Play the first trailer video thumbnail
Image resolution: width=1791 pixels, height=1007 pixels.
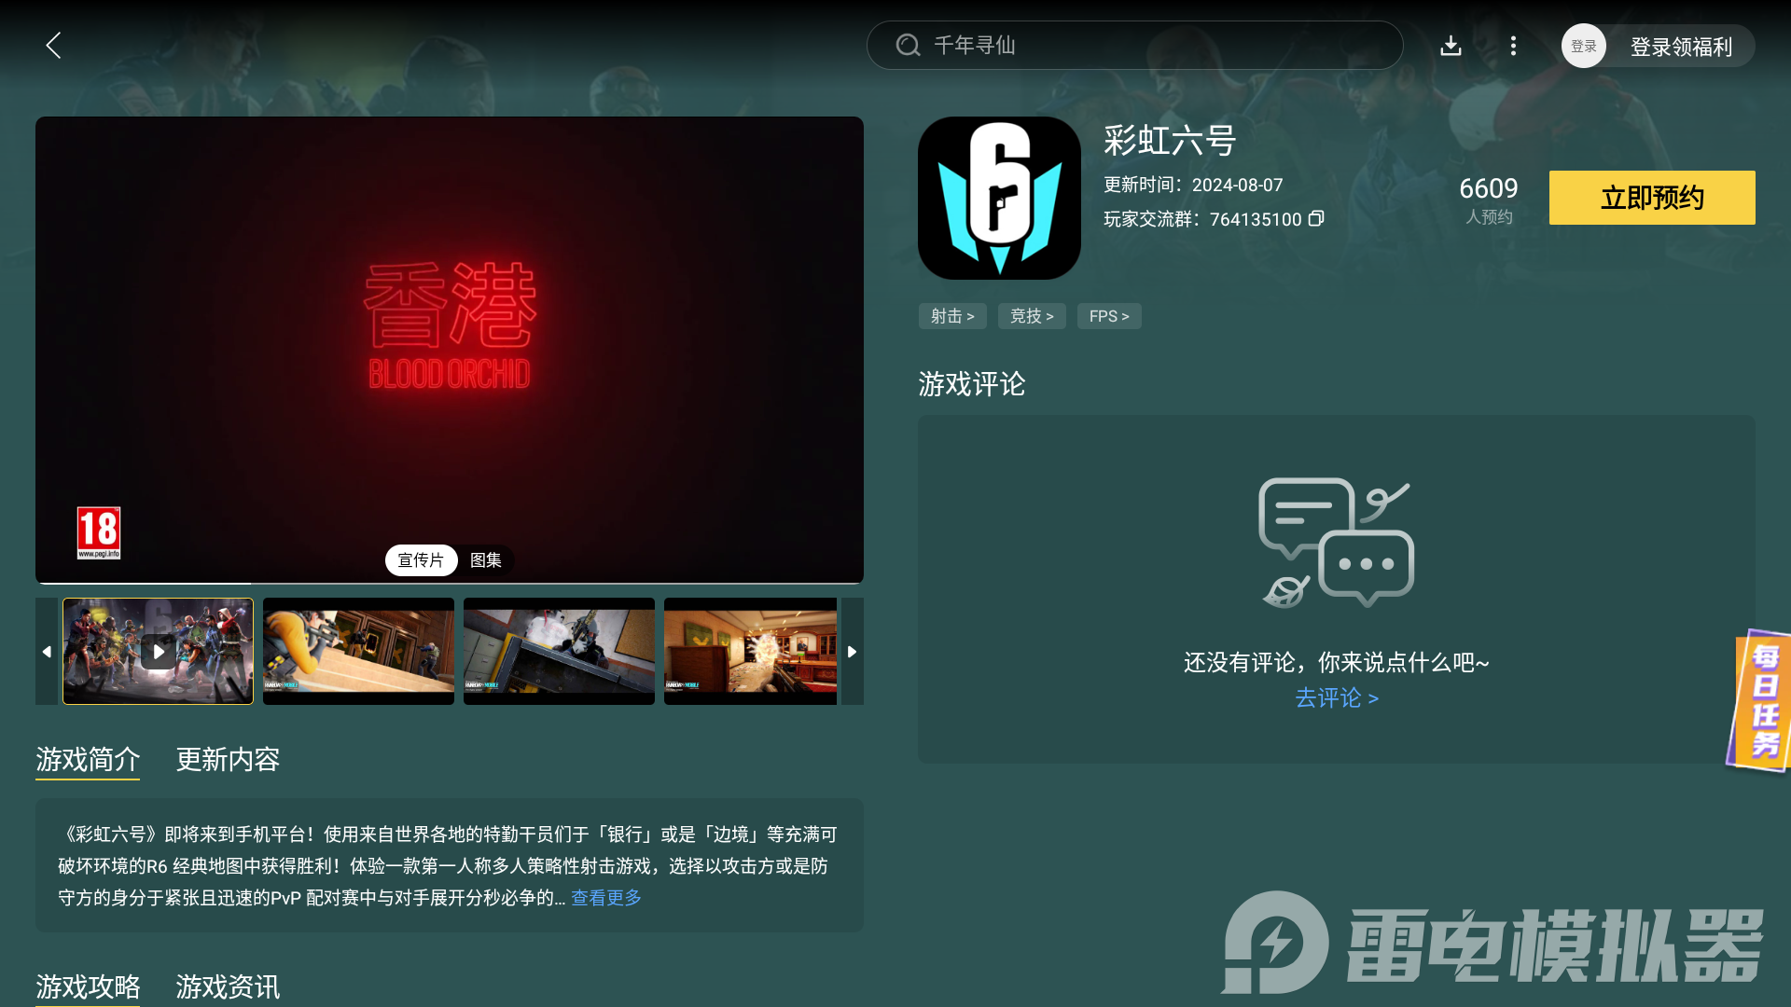[x=158, y=651]
